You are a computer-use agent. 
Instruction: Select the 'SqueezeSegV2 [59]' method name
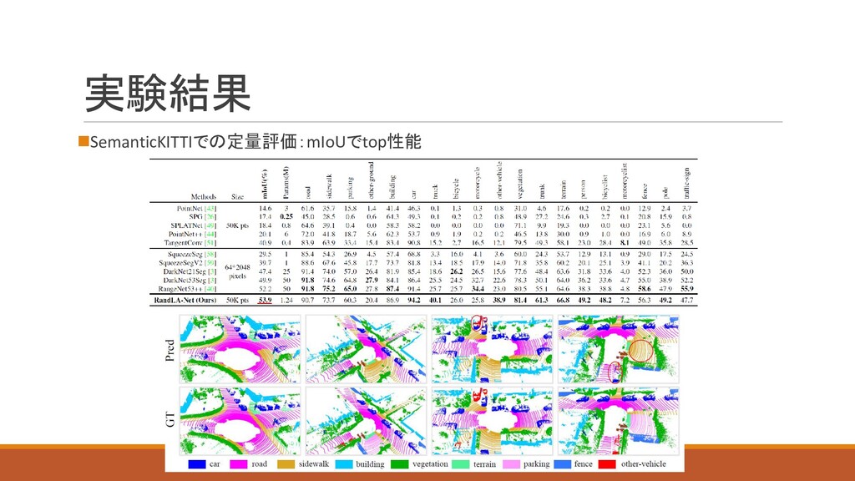(x=188, y=263)
